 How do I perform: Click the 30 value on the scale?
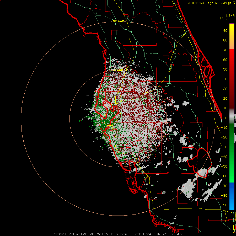coord(225,89)
